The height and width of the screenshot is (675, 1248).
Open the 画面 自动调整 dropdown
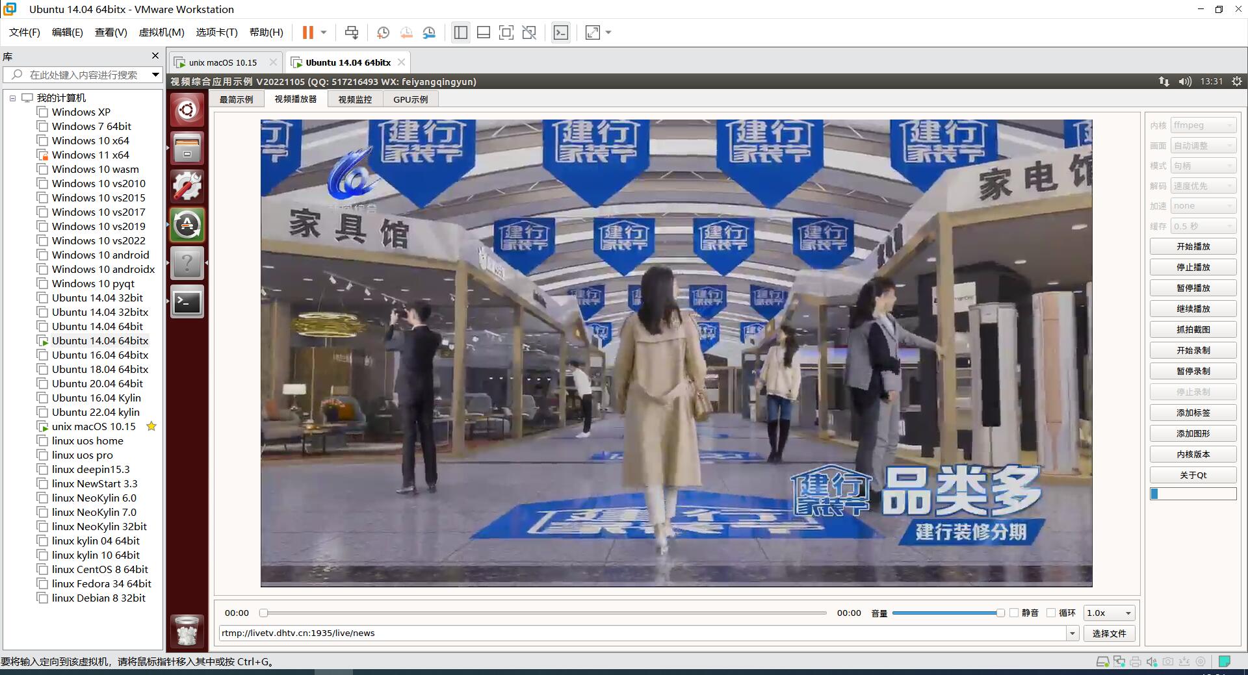(1203, 146)
